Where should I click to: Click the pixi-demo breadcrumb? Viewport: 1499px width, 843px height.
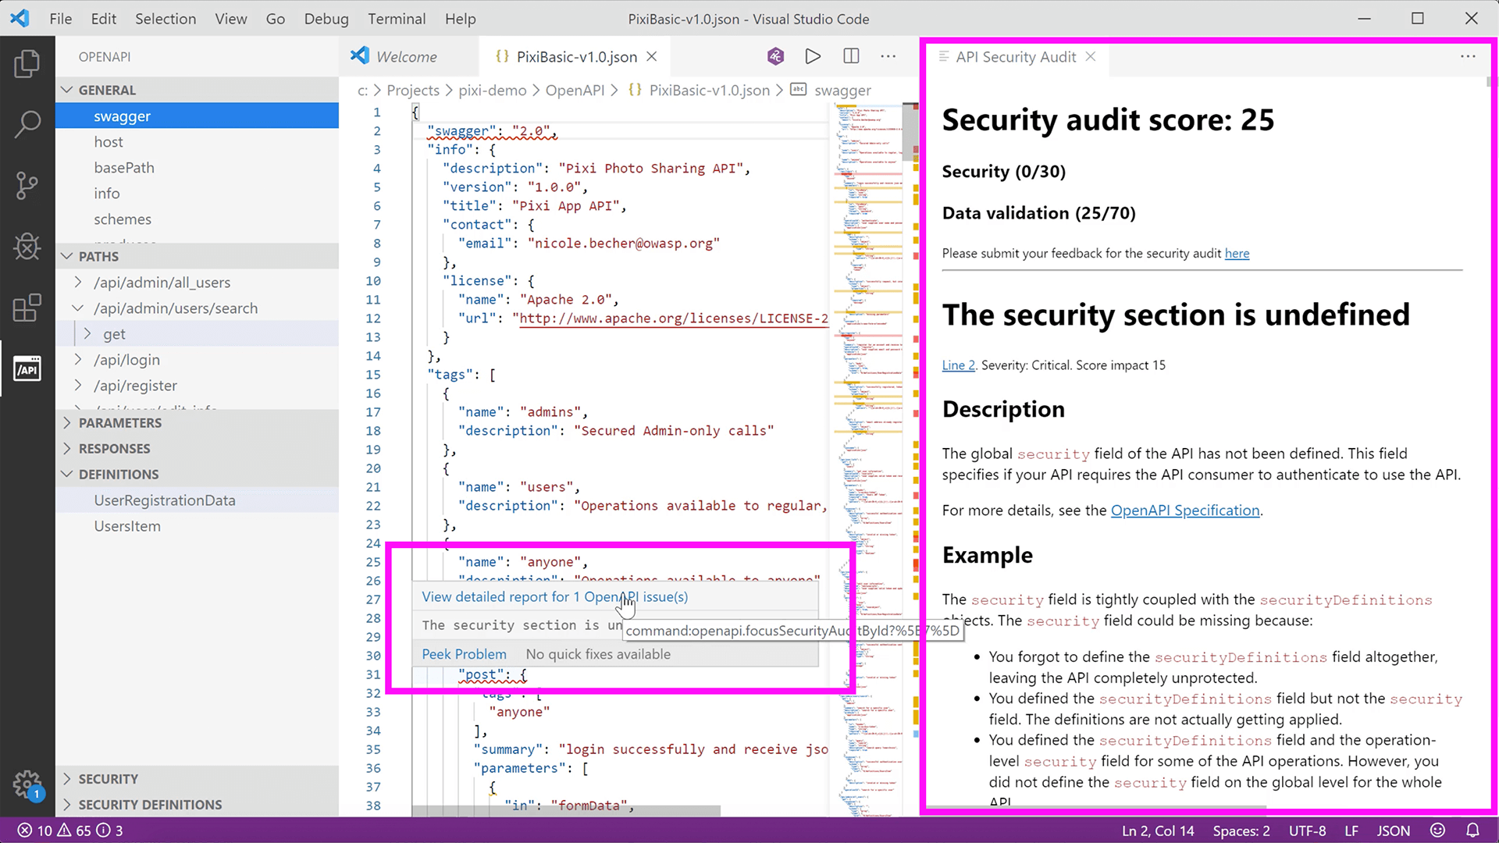click(x=492, y=91)
